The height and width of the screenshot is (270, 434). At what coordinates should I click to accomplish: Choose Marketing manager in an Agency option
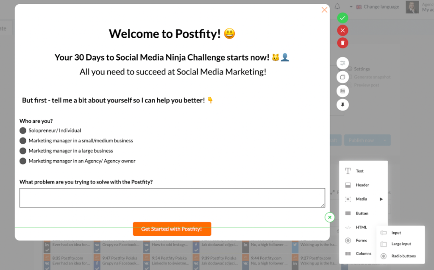pyautogui.click(x=23, y=161)
